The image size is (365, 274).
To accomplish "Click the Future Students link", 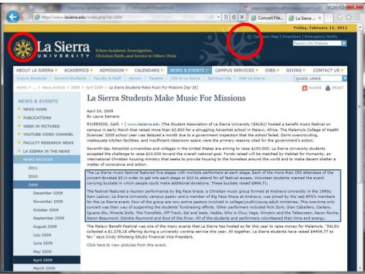I will [x=31, y=78].
